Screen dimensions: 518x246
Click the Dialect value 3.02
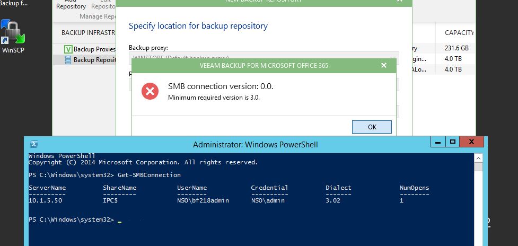point(332,200)
